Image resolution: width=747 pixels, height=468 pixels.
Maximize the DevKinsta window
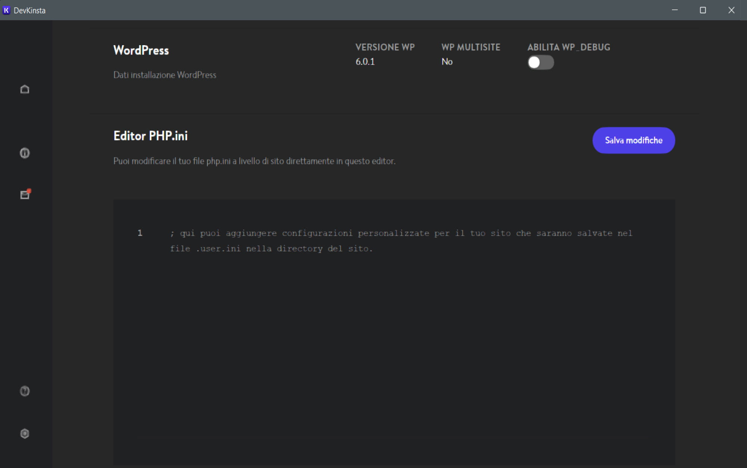pyautogui.click(x=703, y=10)
